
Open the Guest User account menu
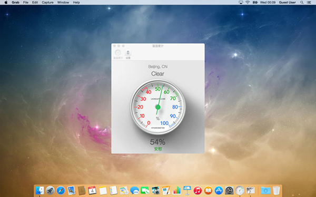[x=287, y=3]
